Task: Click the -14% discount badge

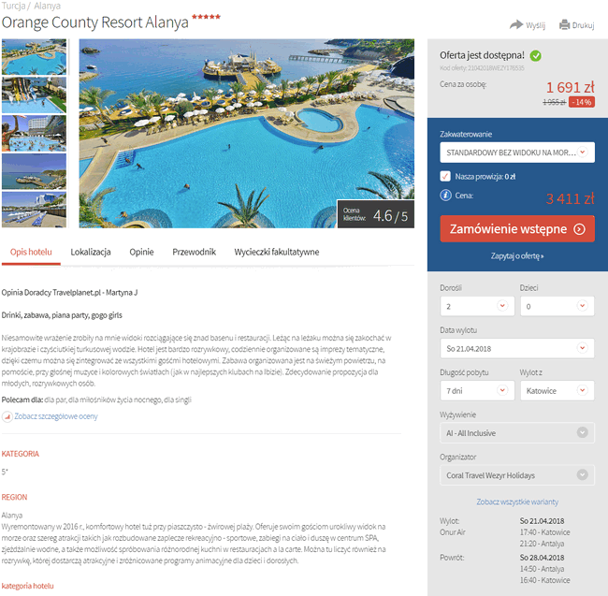Action: coord(582,102)
